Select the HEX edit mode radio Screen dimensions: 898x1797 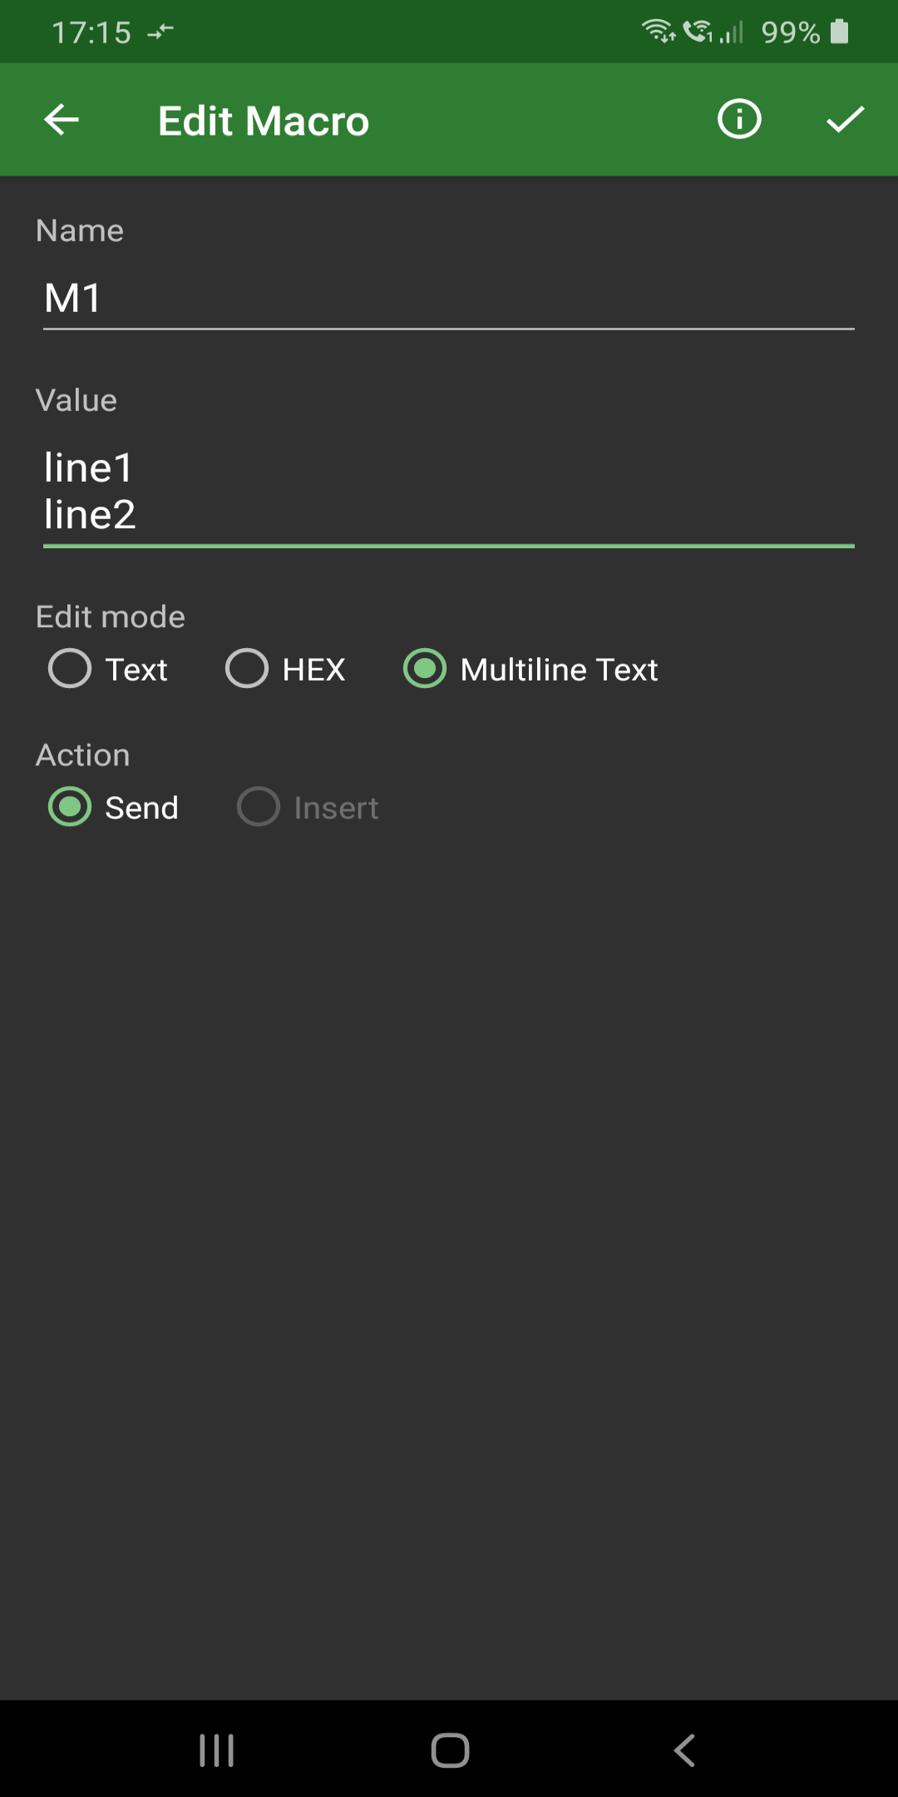coord(247,669)
